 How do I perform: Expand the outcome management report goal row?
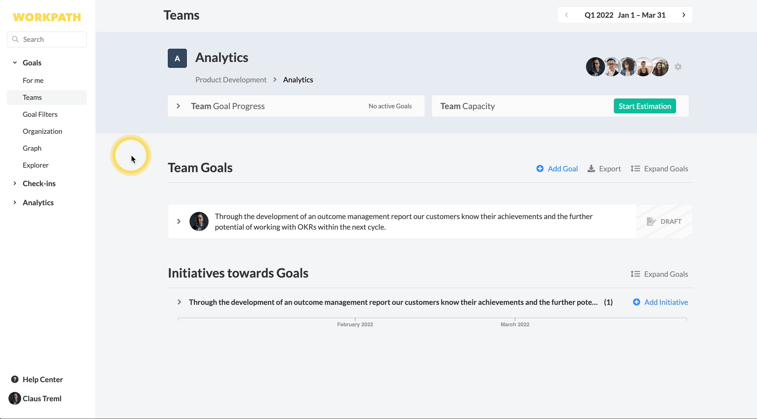coord(179,221)
